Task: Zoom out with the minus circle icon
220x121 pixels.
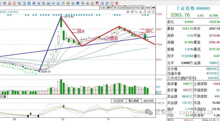Action: coord(153,12)
